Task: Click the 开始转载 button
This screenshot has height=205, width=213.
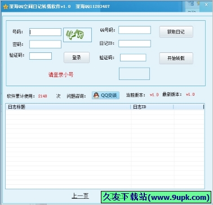Action: pyautogui.click(x=176, y=58)
